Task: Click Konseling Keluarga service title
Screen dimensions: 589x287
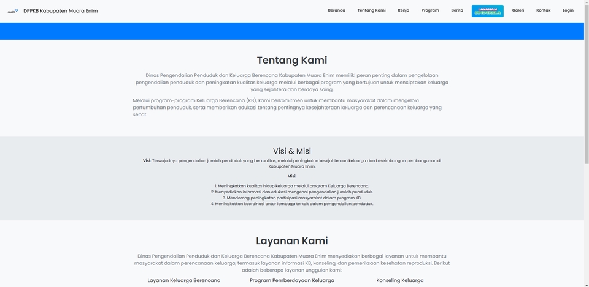Action: click(x=399, y=280)
